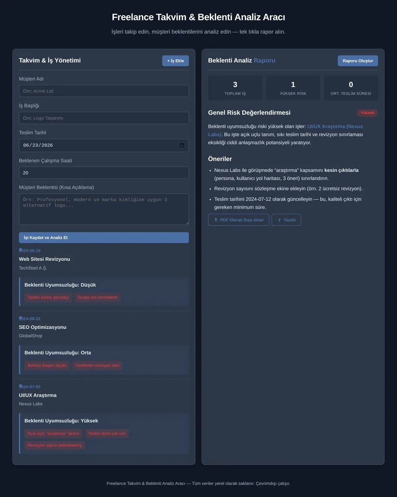The width and height of the screenshot is (397, 497).
Task: Click the timeline dot for 2024-06-15
Action: tap(21, 250)
